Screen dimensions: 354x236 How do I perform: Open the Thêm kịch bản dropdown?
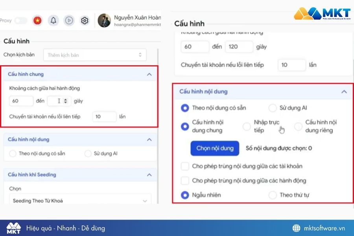[95, 55]
